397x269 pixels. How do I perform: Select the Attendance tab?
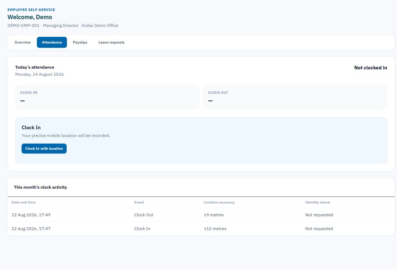click(x=52, y=42)
